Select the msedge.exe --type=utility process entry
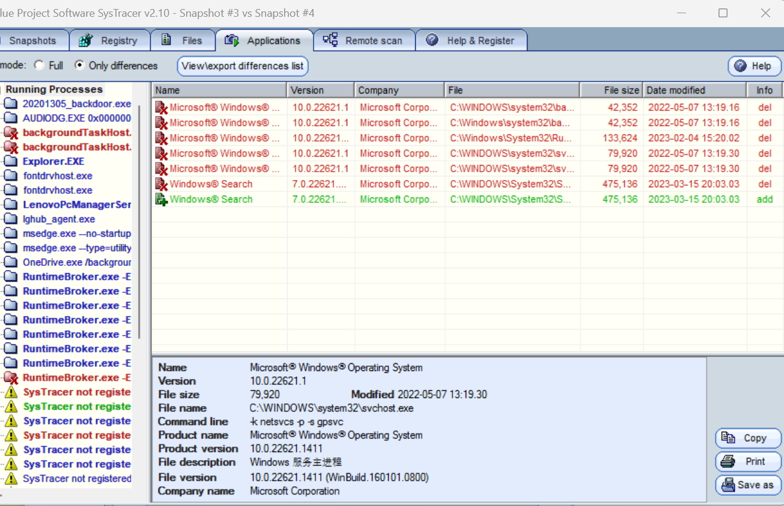Image resolution: width=784 pixels, height=506 pixels. point(77,248)
